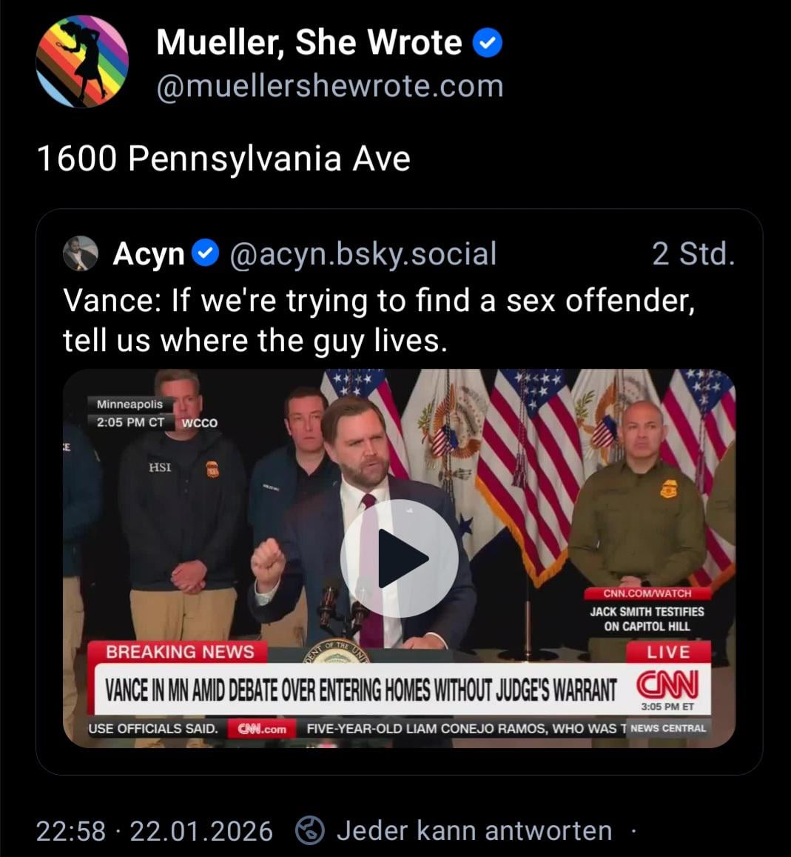Click the Acyn display name
This screenshot has height=857, width=791.
[x=149, y=254]
